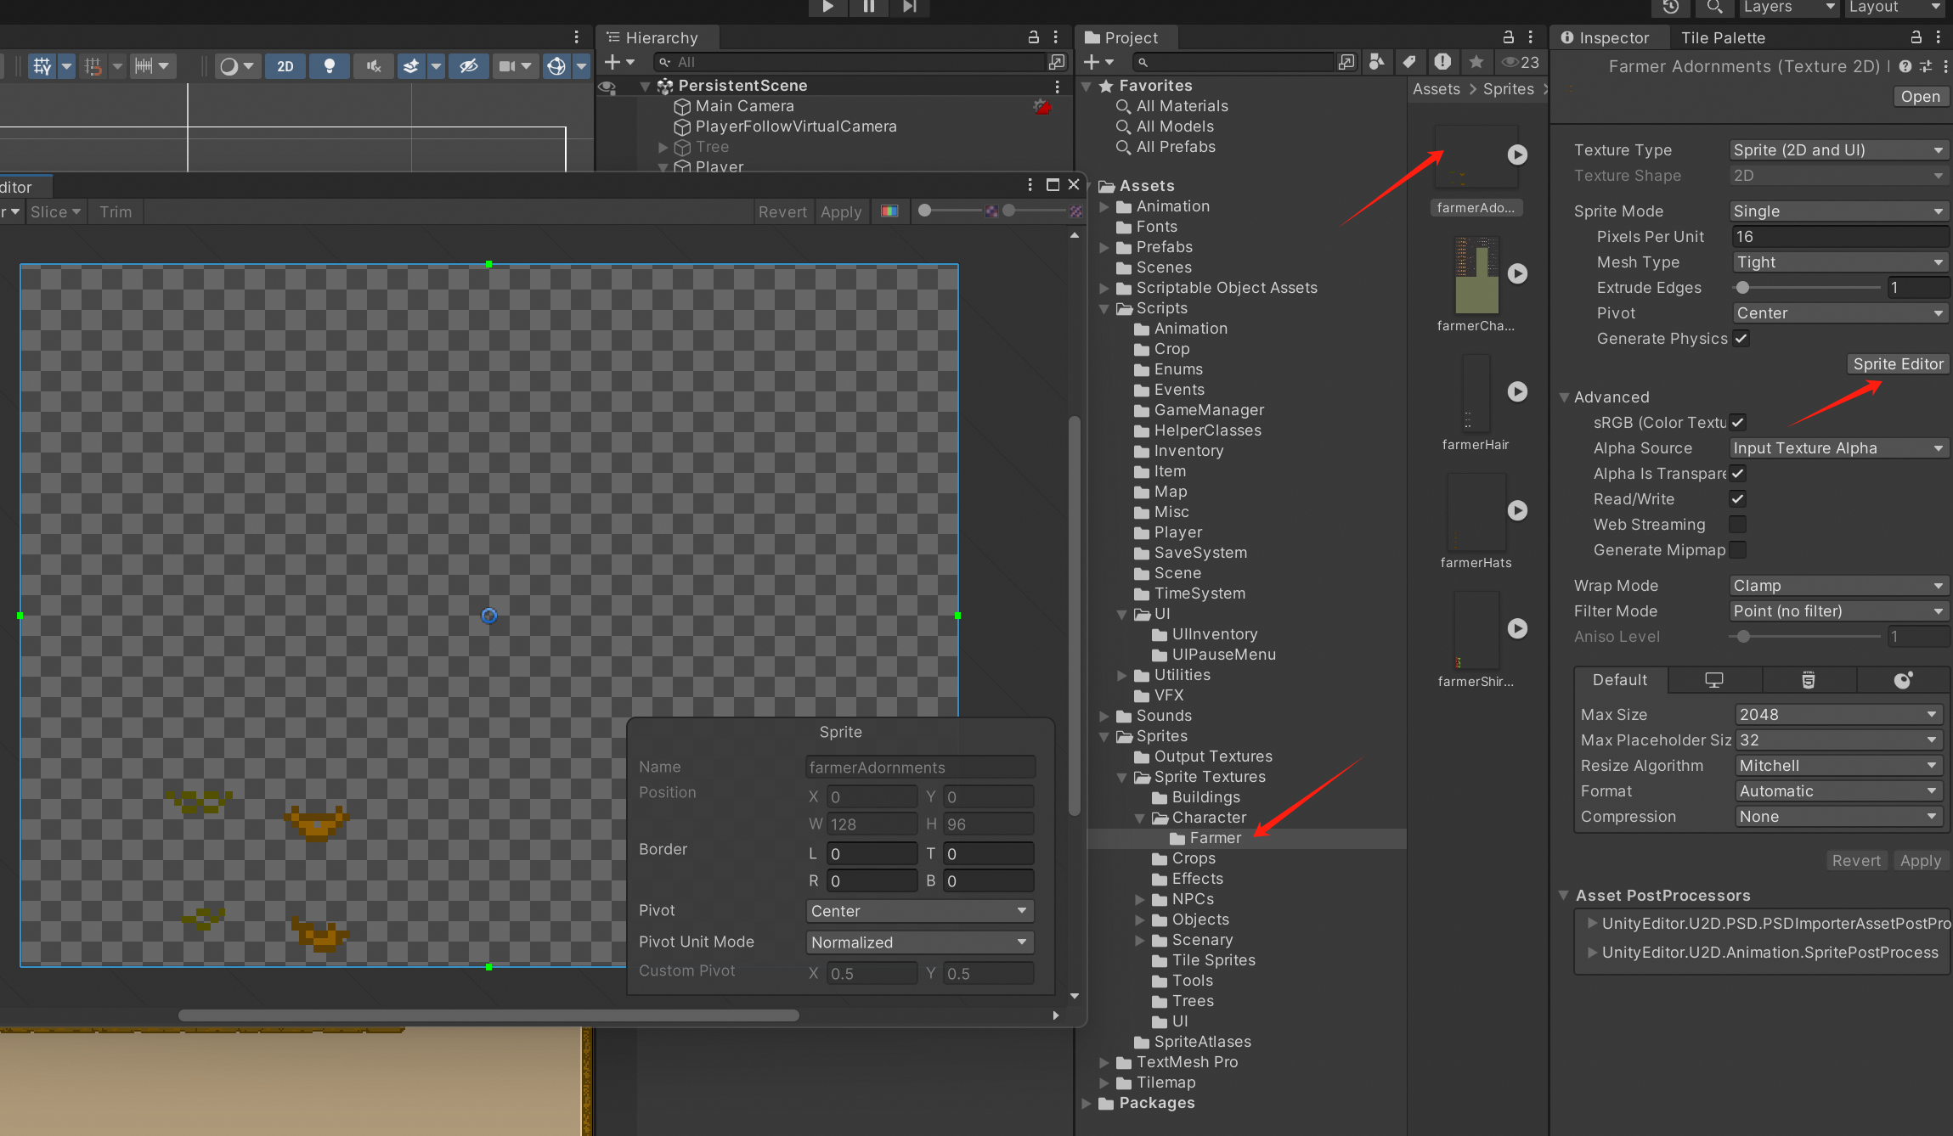This screenshot has width=1953, height=1136.
Task: Select the farmerHair sprite thumbnail
Action: pyautogui.click(x=1476, y=392)
